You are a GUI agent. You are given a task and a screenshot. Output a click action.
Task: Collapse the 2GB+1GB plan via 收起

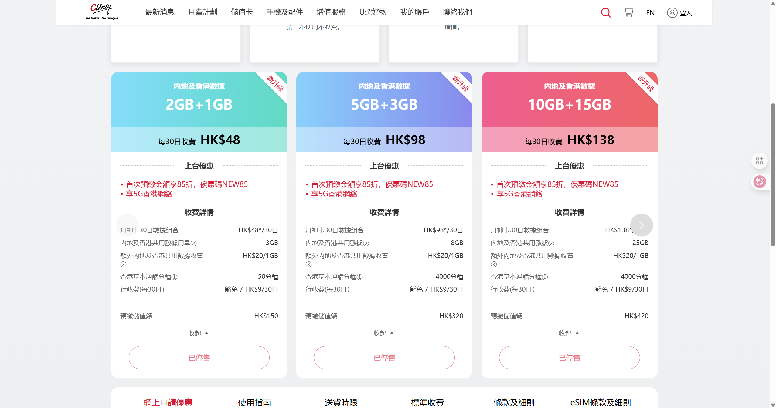pyautogui.click(x=199, y=333)
